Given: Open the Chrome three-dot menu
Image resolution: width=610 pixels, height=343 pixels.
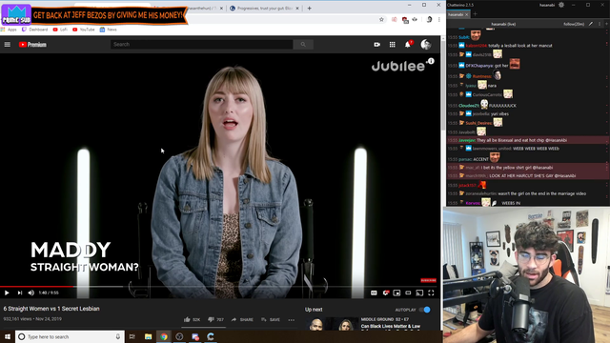Looking at the screenshot, I should [x=439, y=19].
